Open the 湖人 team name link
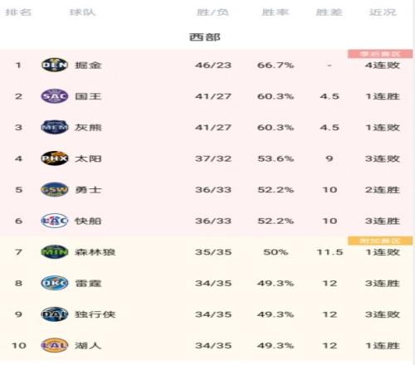 point(88,345)
